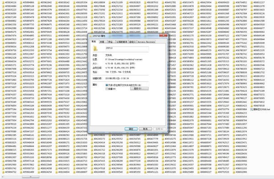Click the large folder icon in properties dialog

tap(95, 48)
